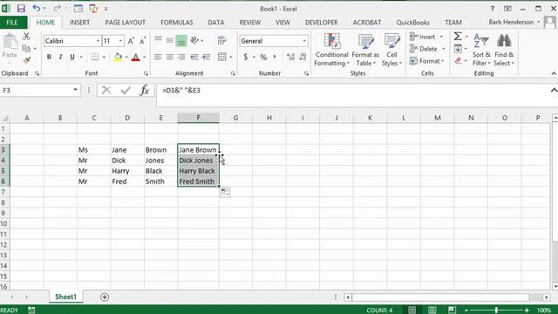Open the Barb Henderson account menu
Viewport: 558px width, 314px height.
[514, 22]
